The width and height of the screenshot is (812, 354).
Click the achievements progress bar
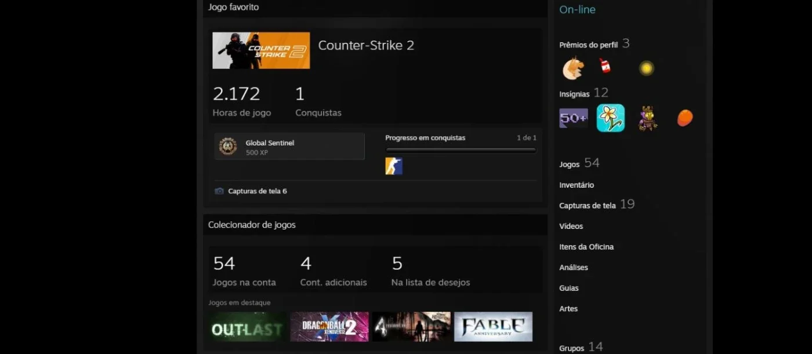click(461, 150)
